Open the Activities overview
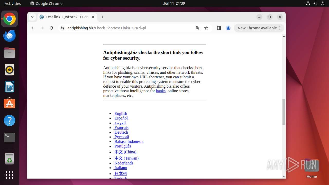The image size is (329, 185). [13, 3]
